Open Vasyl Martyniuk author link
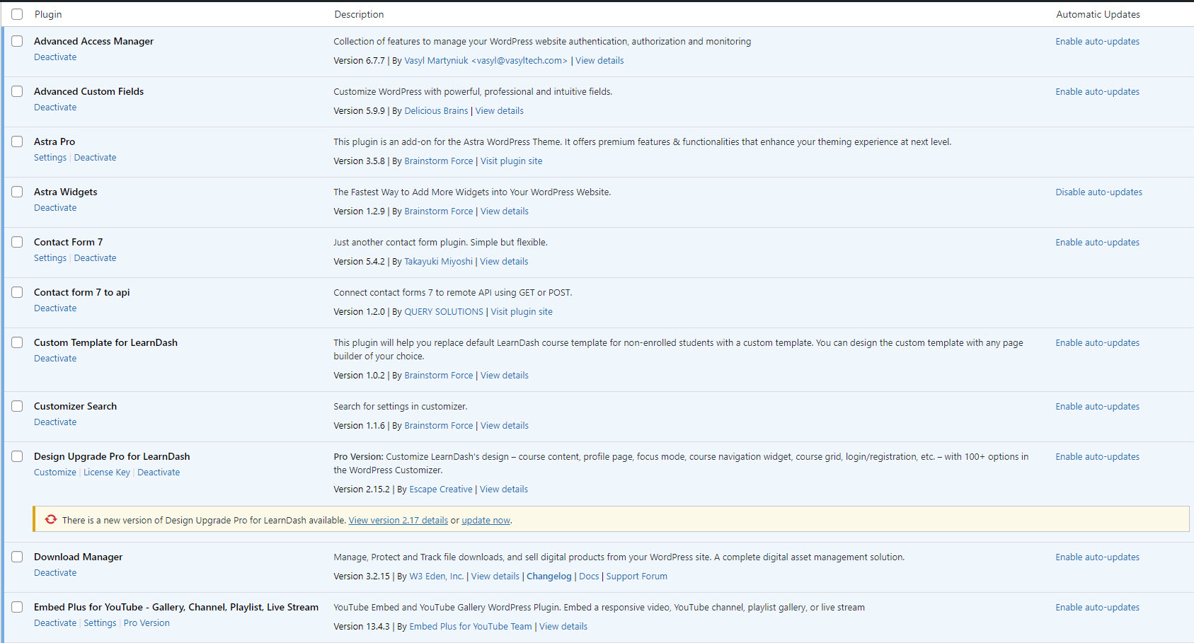The image size is (1194, 643). [486, 61]
